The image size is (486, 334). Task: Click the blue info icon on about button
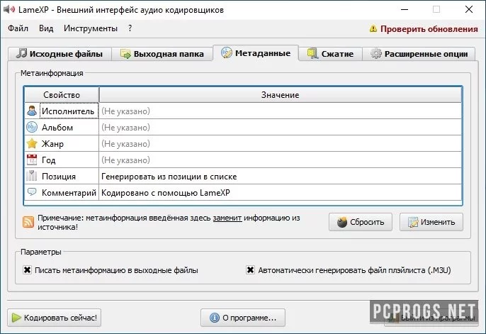point(215,318)
